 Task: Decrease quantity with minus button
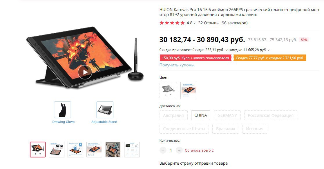pyautogui.click(x=163, y=150)
